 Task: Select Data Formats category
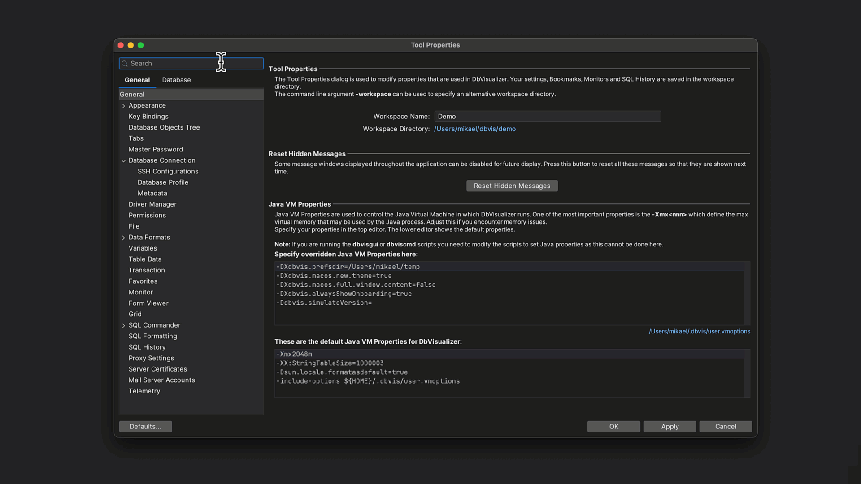pos(149,237)
